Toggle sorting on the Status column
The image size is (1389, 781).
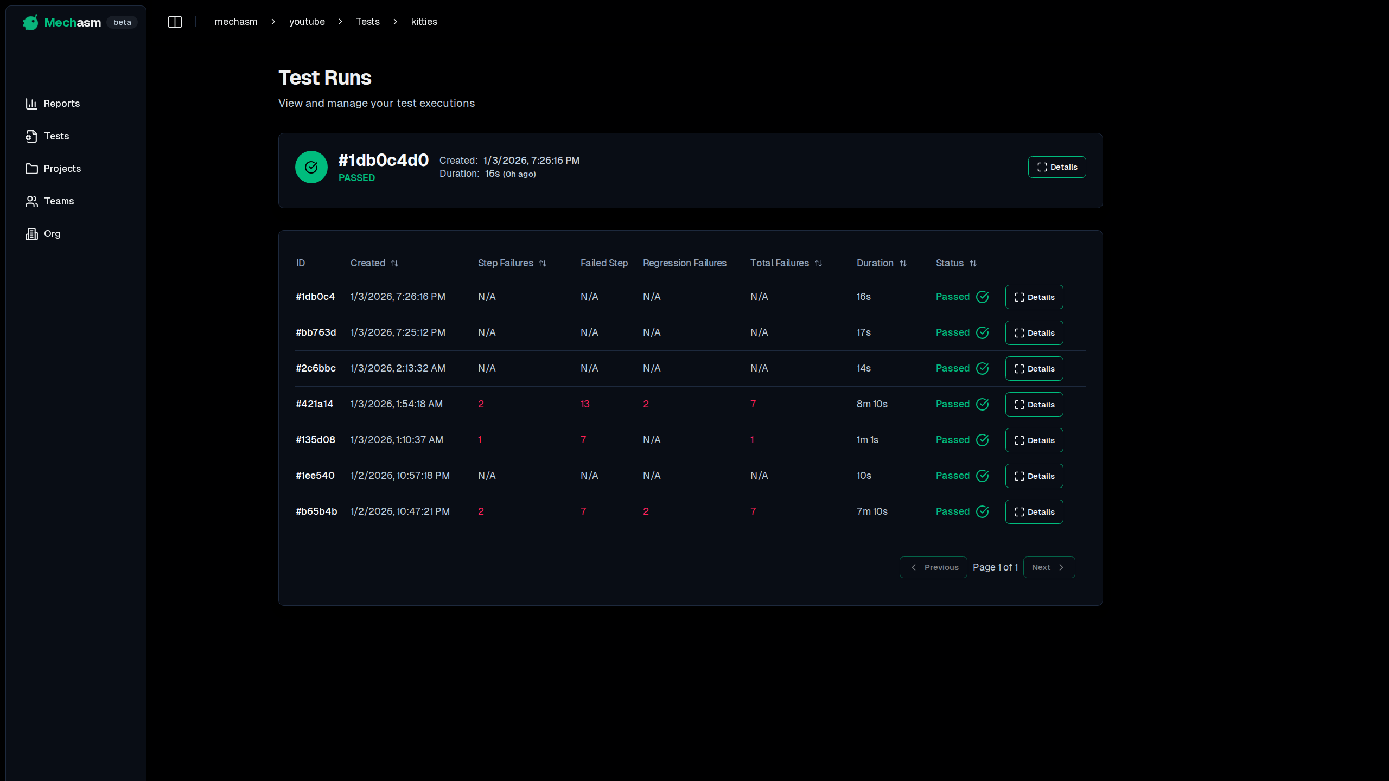click(x=972, y=263)
